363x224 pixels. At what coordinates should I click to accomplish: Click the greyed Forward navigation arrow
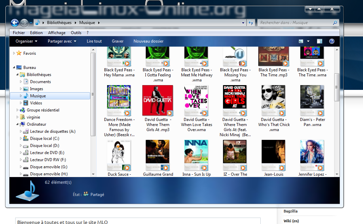tap(24, 23)
